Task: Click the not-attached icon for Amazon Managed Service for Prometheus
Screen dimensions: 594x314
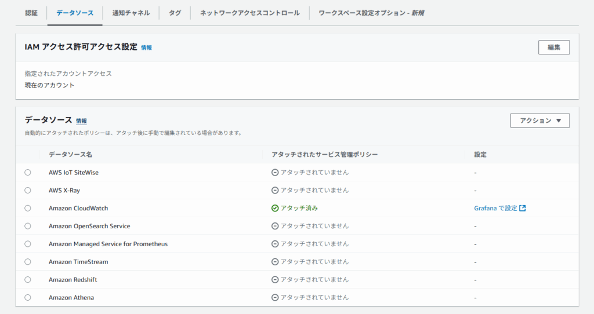Action: coord(275,244)
